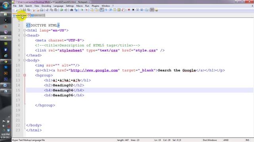This screenshot has width=254, height=142.
Task: Click the Save All toolbar icon
Action: coord(29,10)
